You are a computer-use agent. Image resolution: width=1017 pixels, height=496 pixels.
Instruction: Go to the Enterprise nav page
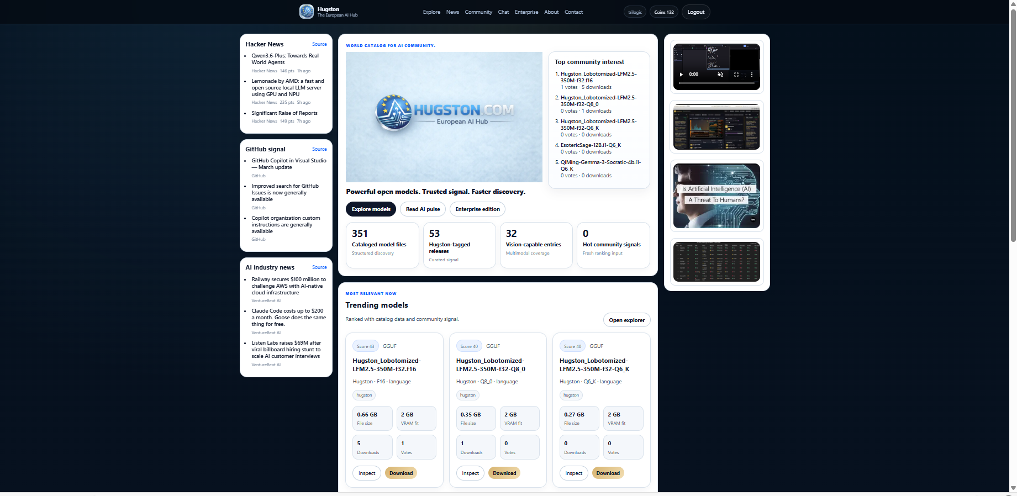click(526, 12)
